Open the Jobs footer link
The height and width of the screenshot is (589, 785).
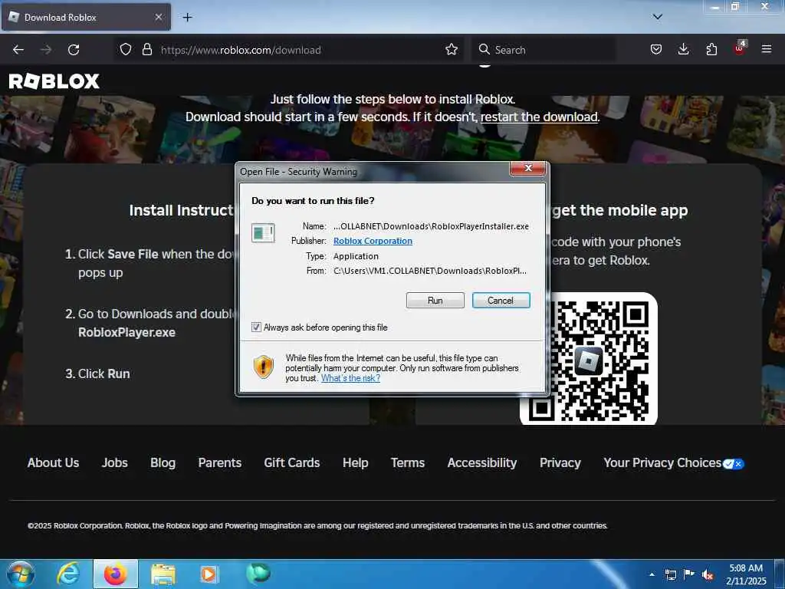[115, 462]
